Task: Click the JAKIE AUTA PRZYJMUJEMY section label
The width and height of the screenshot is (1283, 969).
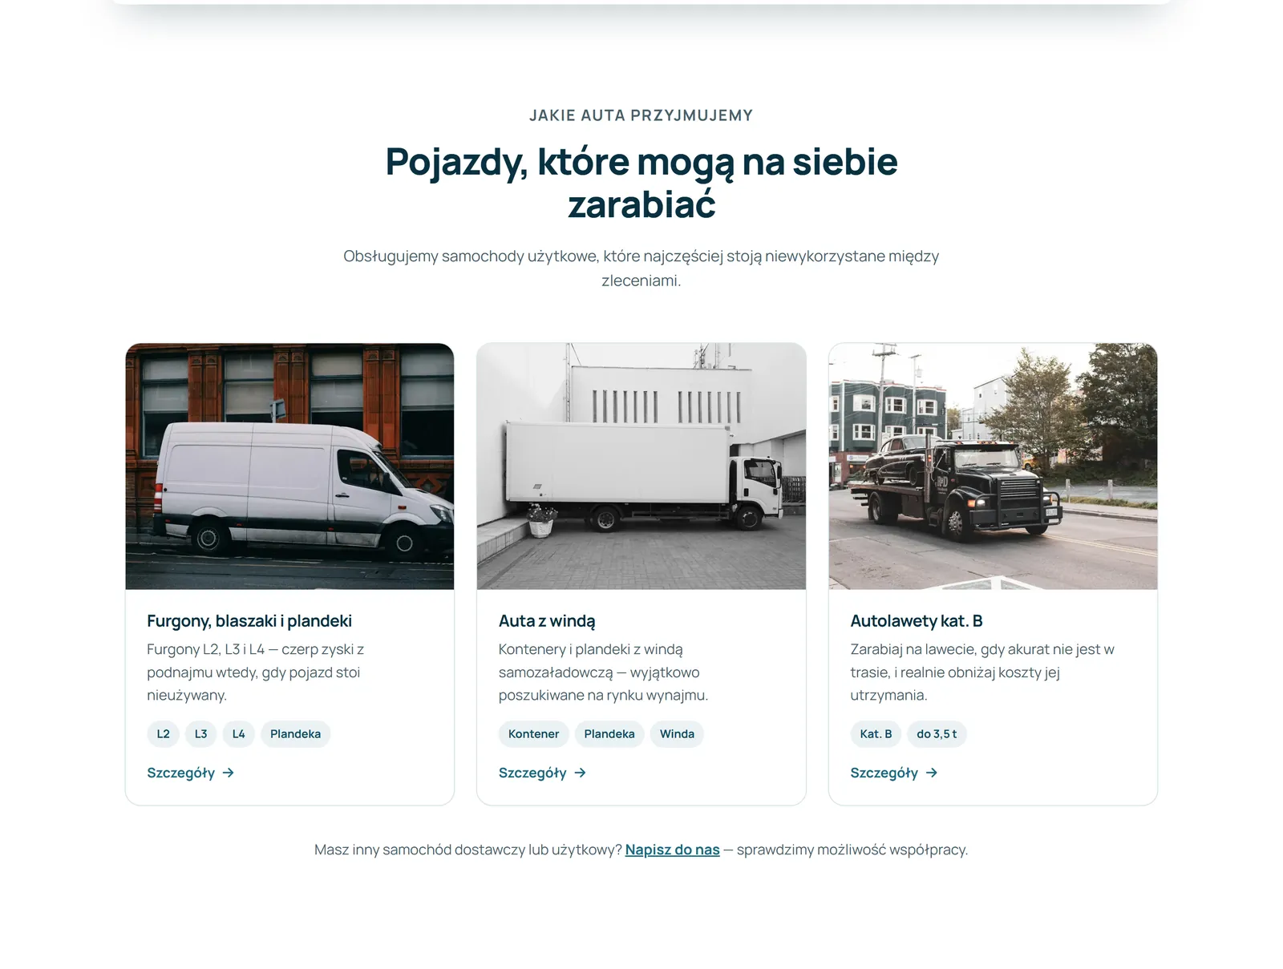Action: pyautogui.click(x=641, y=115)
